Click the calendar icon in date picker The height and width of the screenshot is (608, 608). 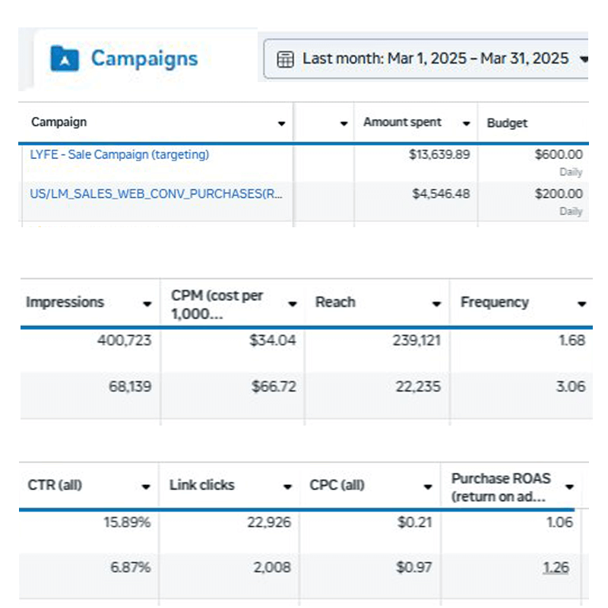click(x=285, y=59)
